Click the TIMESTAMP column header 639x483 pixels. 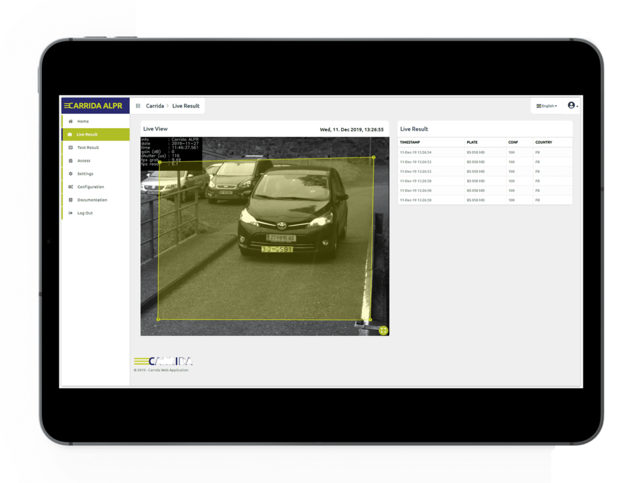coord(411,142)
